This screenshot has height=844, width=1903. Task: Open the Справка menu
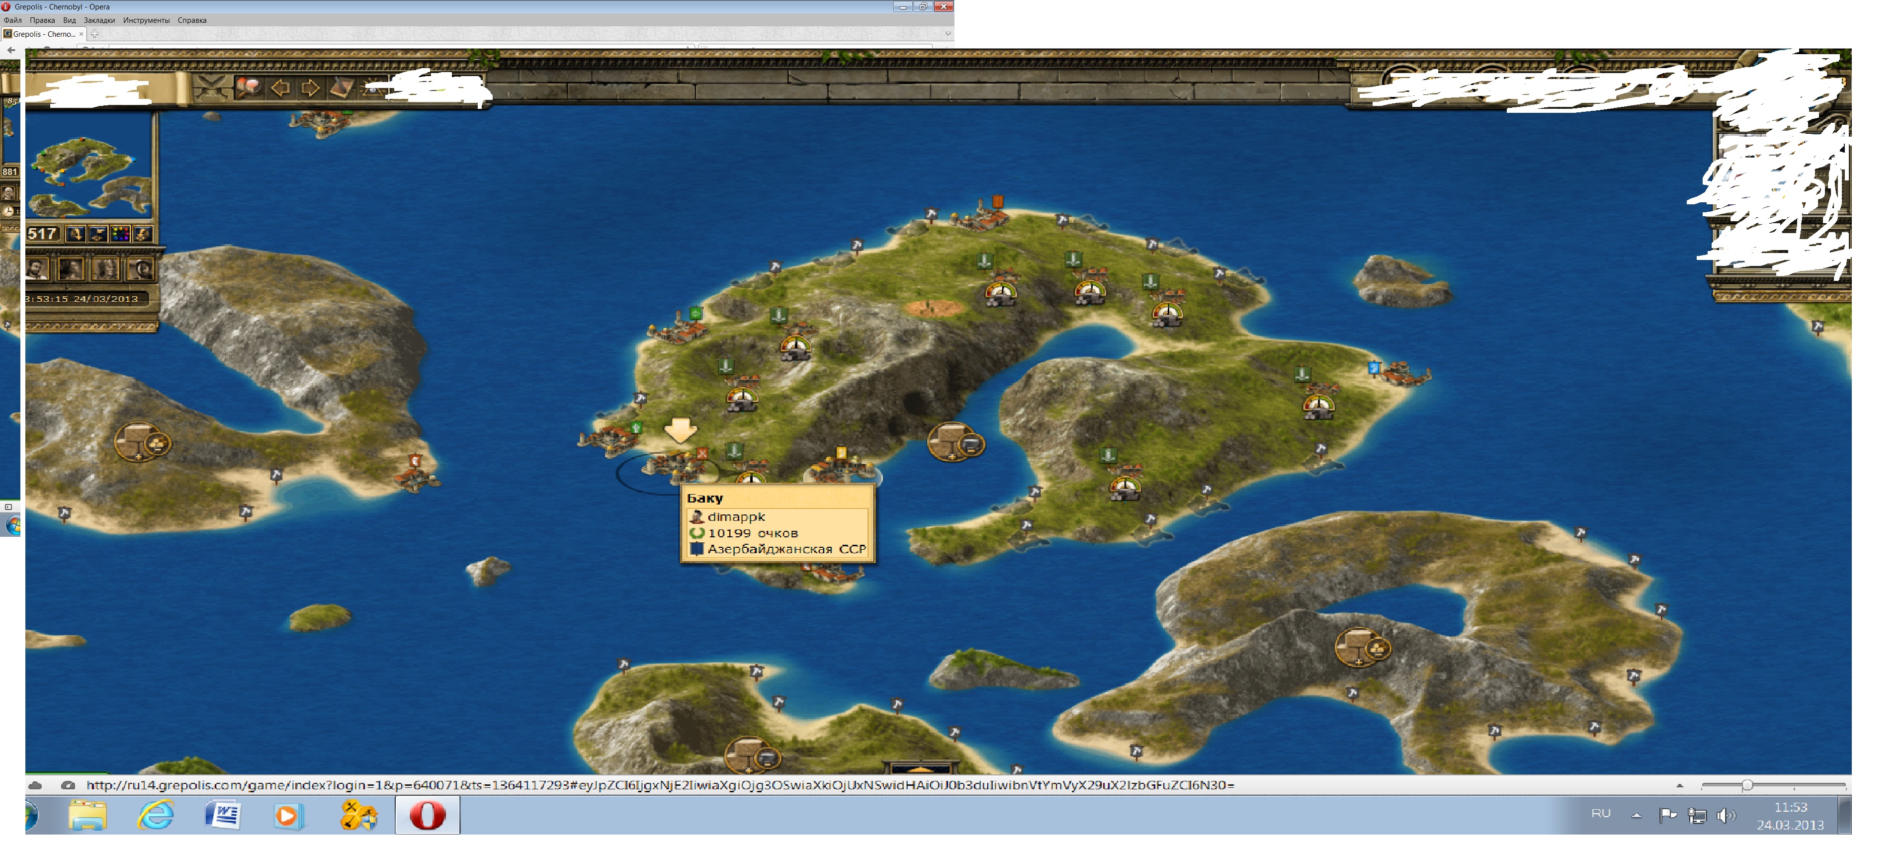coord(192,20)
